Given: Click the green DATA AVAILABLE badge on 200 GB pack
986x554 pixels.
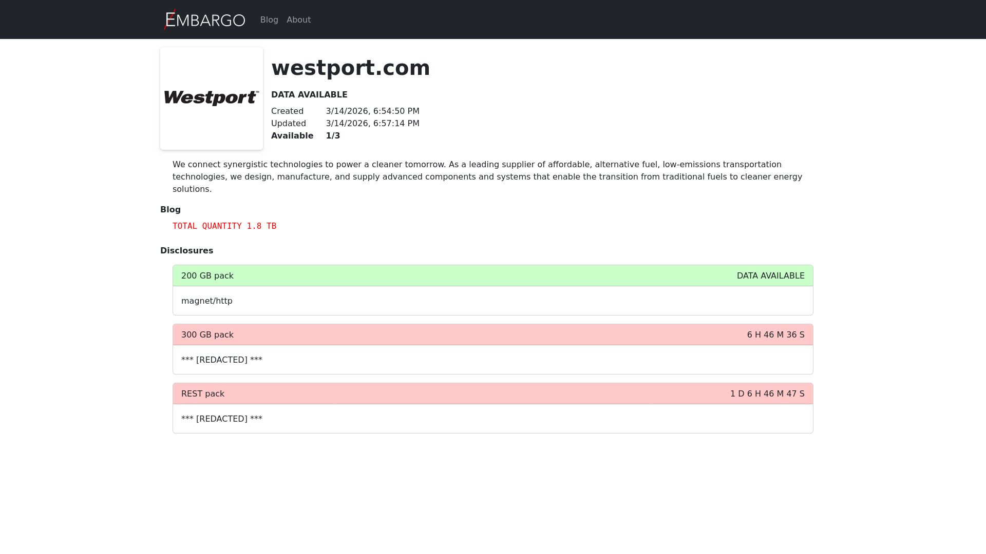Looking at the screenshot, I should [x=770, y=275].
